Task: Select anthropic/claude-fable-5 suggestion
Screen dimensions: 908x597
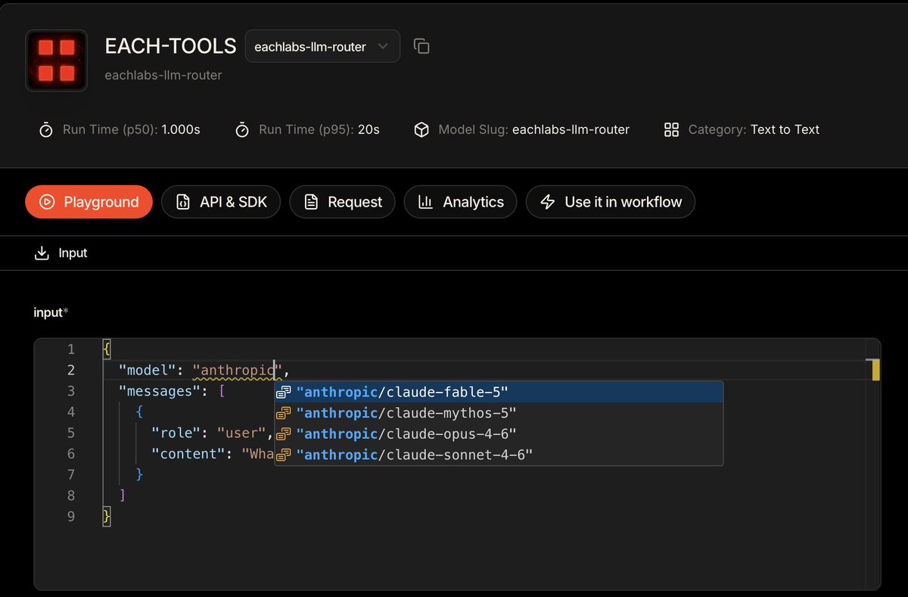Action: [x=499, y=392]
